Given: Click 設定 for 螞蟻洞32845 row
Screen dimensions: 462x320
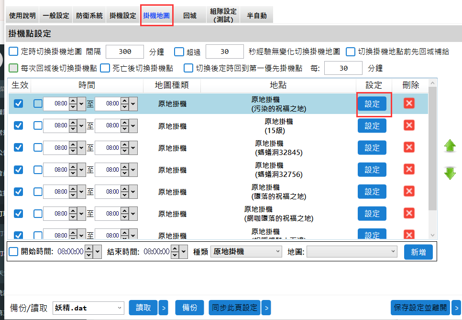Looking at the screenshot, I should tap(372, 148).
